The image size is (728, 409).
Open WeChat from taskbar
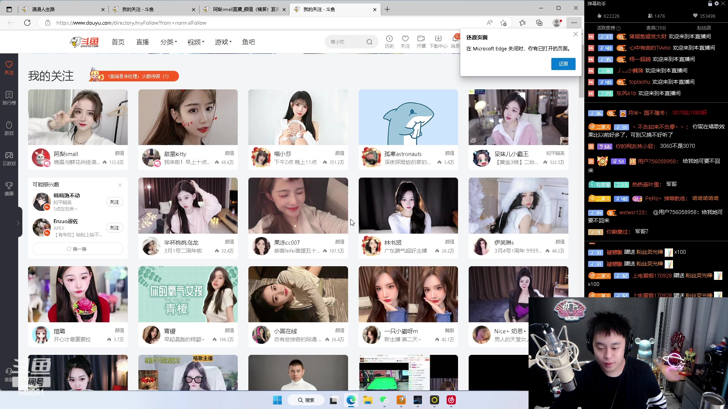coord(384,400)
